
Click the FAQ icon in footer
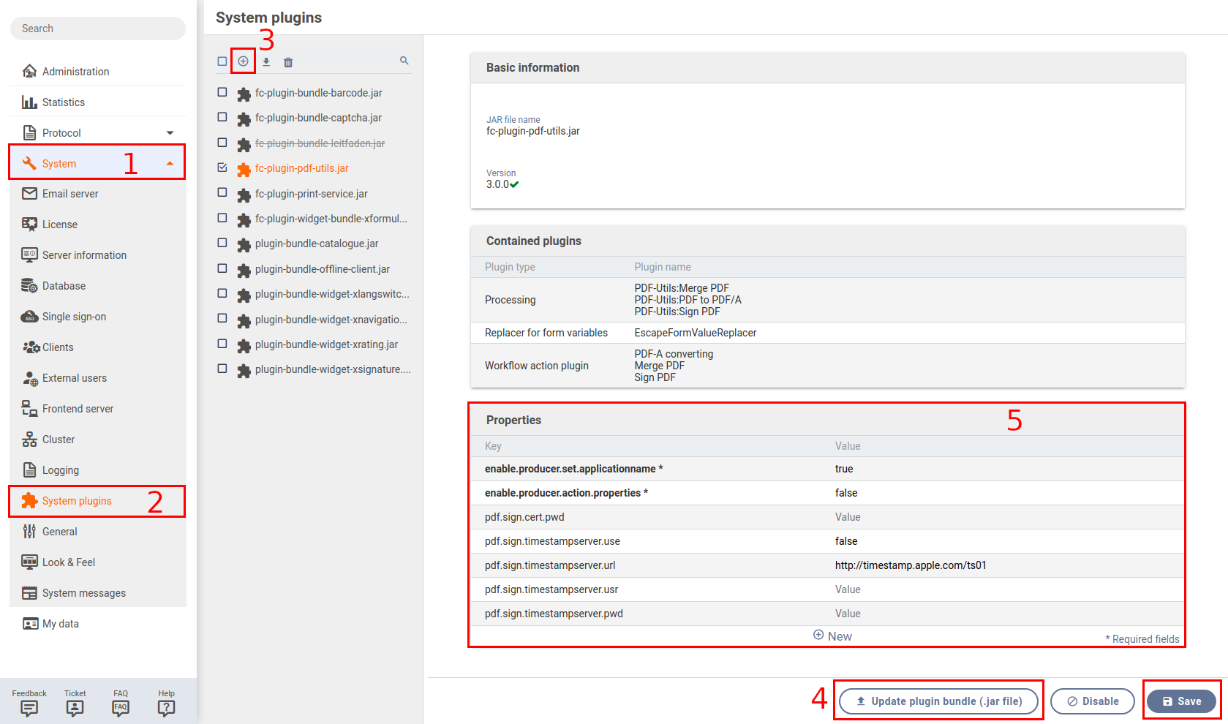(x=121, y=707)
